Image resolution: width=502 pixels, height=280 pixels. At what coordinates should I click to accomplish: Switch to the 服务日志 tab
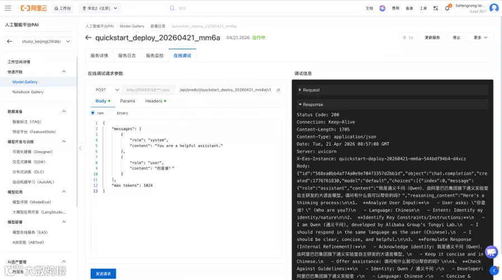point(127,56)
